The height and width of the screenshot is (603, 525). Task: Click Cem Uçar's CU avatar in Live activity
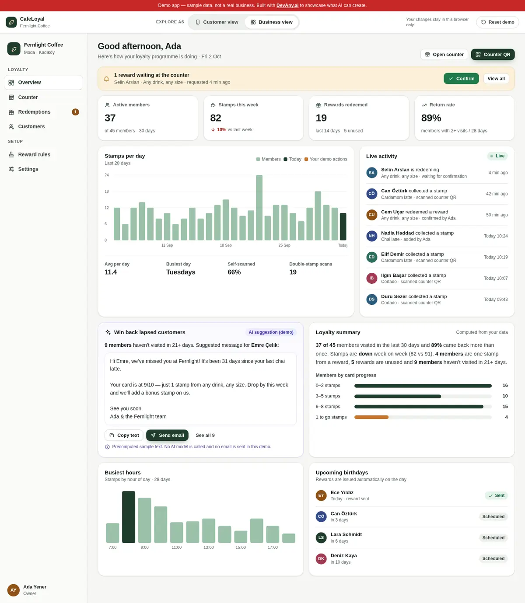[371, 215]
